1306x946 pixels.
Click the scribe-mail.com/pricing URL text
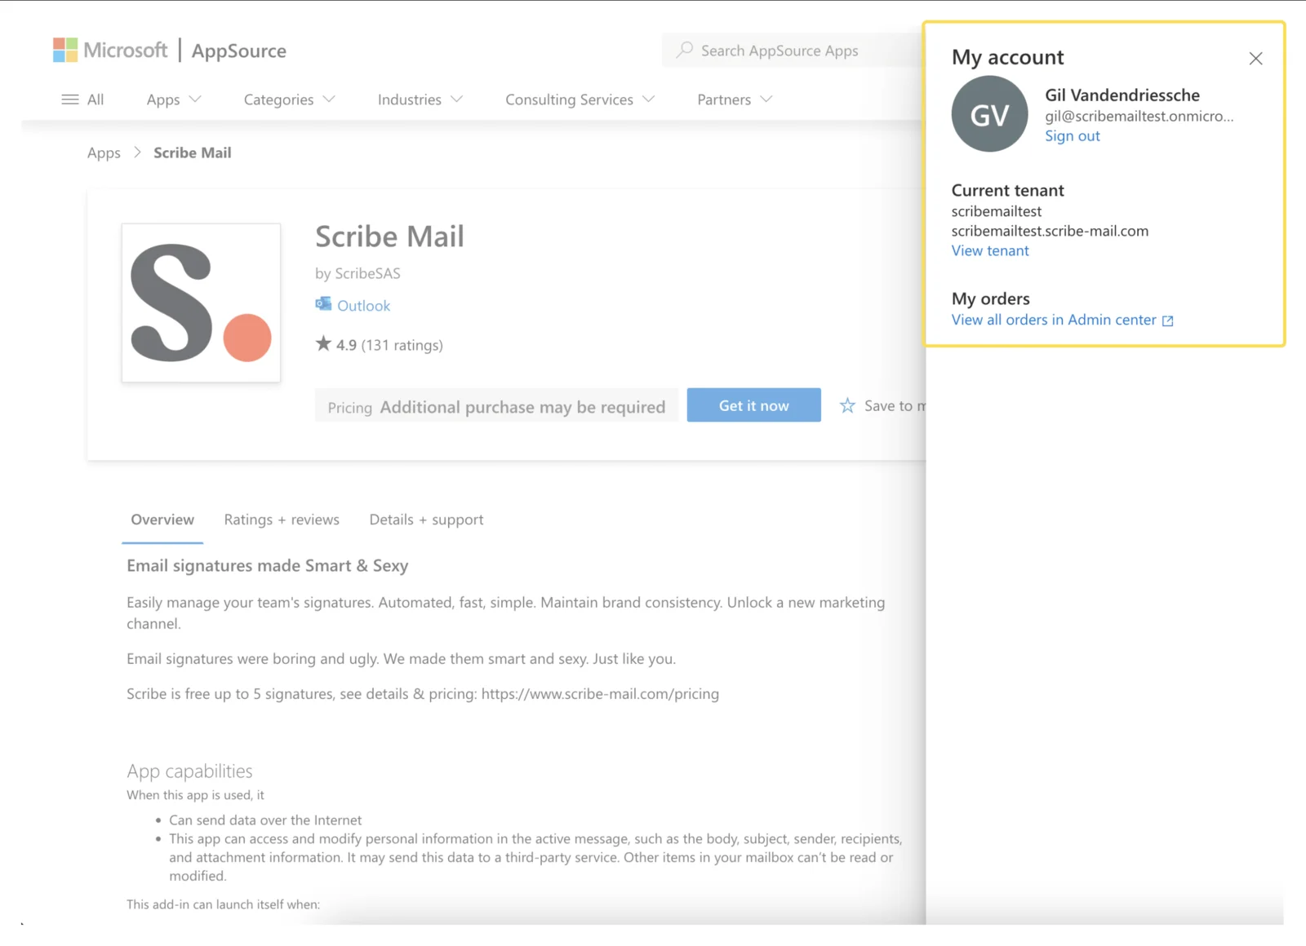(x=600, y=694)
